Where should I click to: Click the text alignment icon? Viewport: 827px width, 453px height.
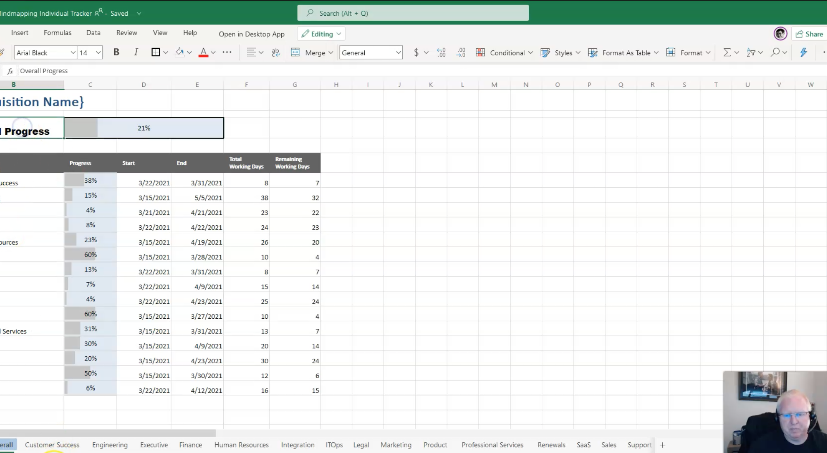pyautogui.click(x=251, y=52)
